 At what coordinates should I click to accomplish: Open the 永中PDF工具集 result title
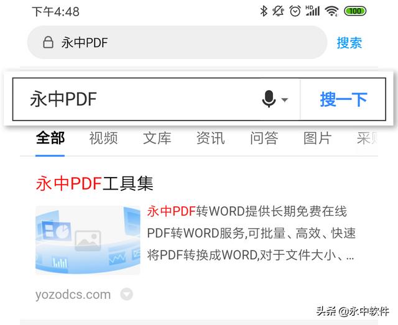tap(95, 183)
